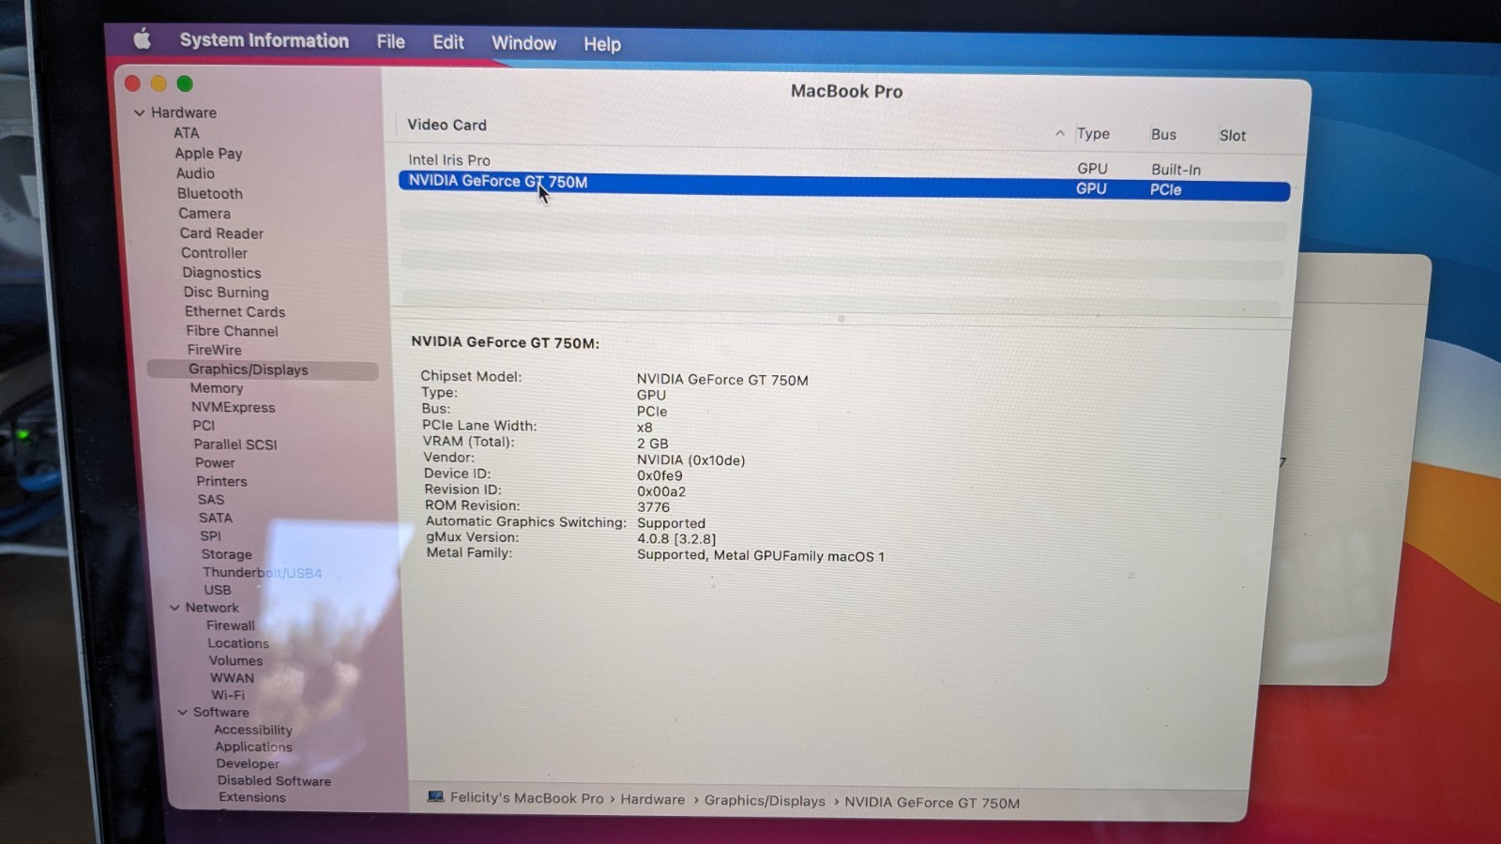Select ATA in the sidebar
The height and width of the screenshot is (844, 1501).
tap(186, 133)
